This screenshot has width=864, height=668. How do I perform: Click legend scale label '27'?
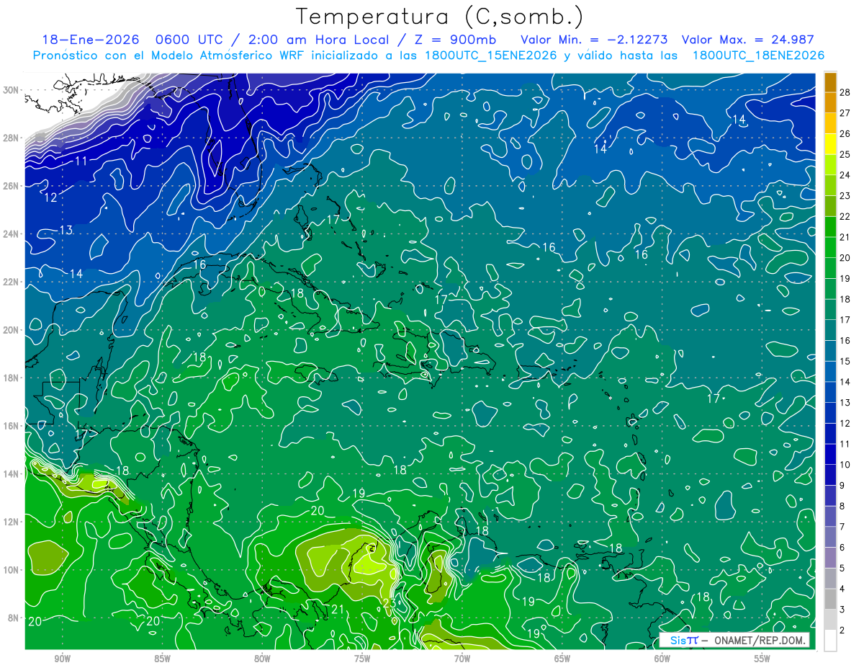point(845,113)
